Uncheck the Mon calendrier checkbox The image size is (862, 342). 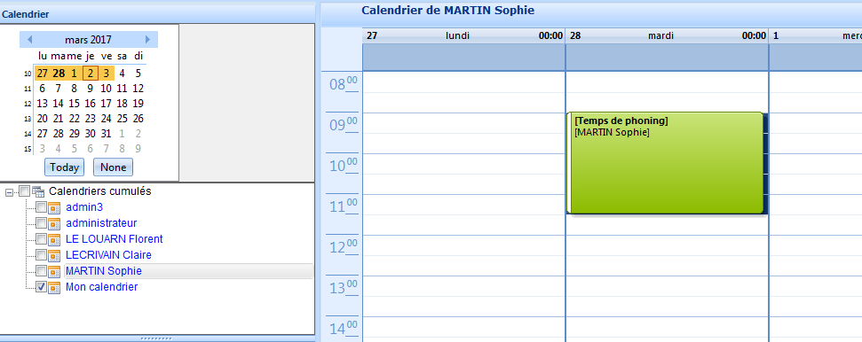(41, 287)
